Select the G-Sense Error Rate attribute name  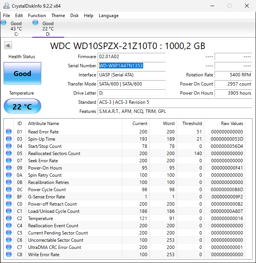[46, 197]
